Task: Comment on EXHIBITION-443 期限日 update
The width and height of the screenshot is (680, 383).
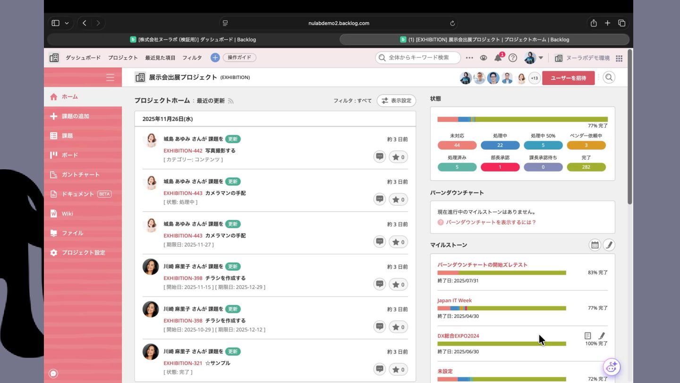Action: click(x=380, y=242)
